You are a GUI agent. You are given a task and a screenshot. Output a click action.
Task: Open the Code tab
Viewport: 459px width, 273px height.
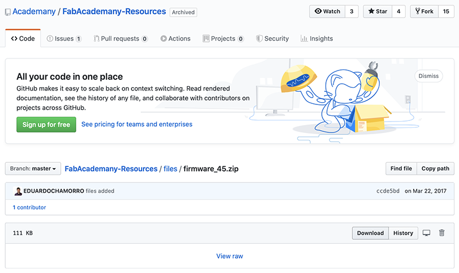(23, 38)
